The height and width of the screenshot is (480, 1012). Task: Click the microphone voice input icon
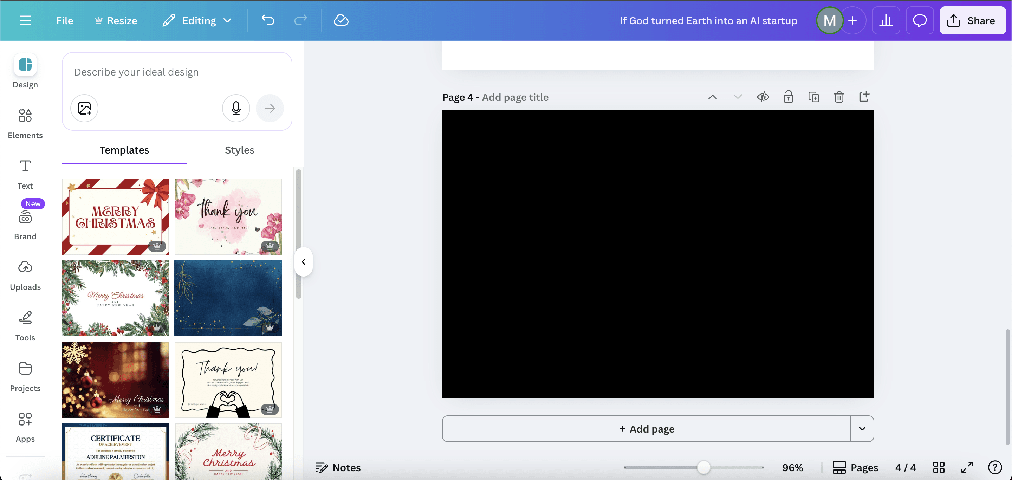236,108
